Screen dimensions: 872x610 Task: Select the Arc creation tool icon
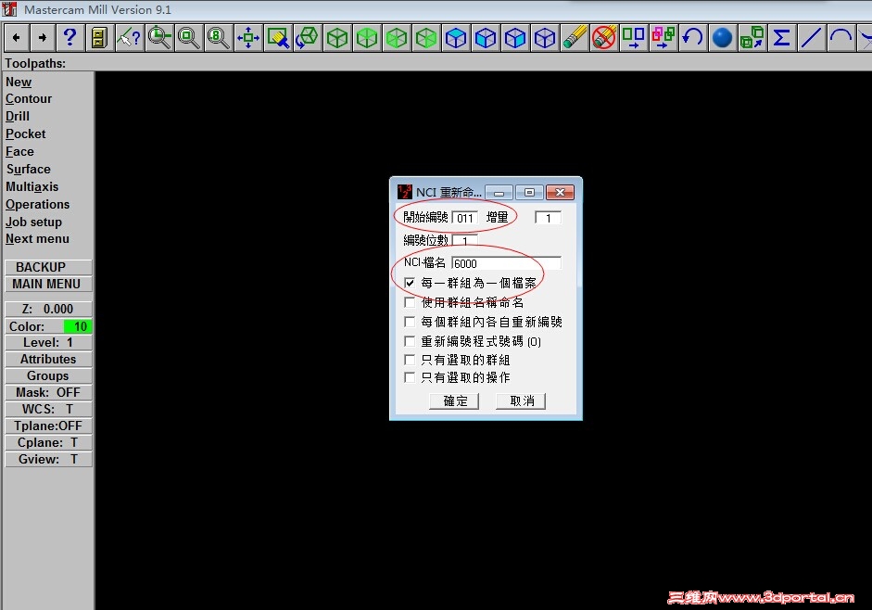click(x=839, y=37)
